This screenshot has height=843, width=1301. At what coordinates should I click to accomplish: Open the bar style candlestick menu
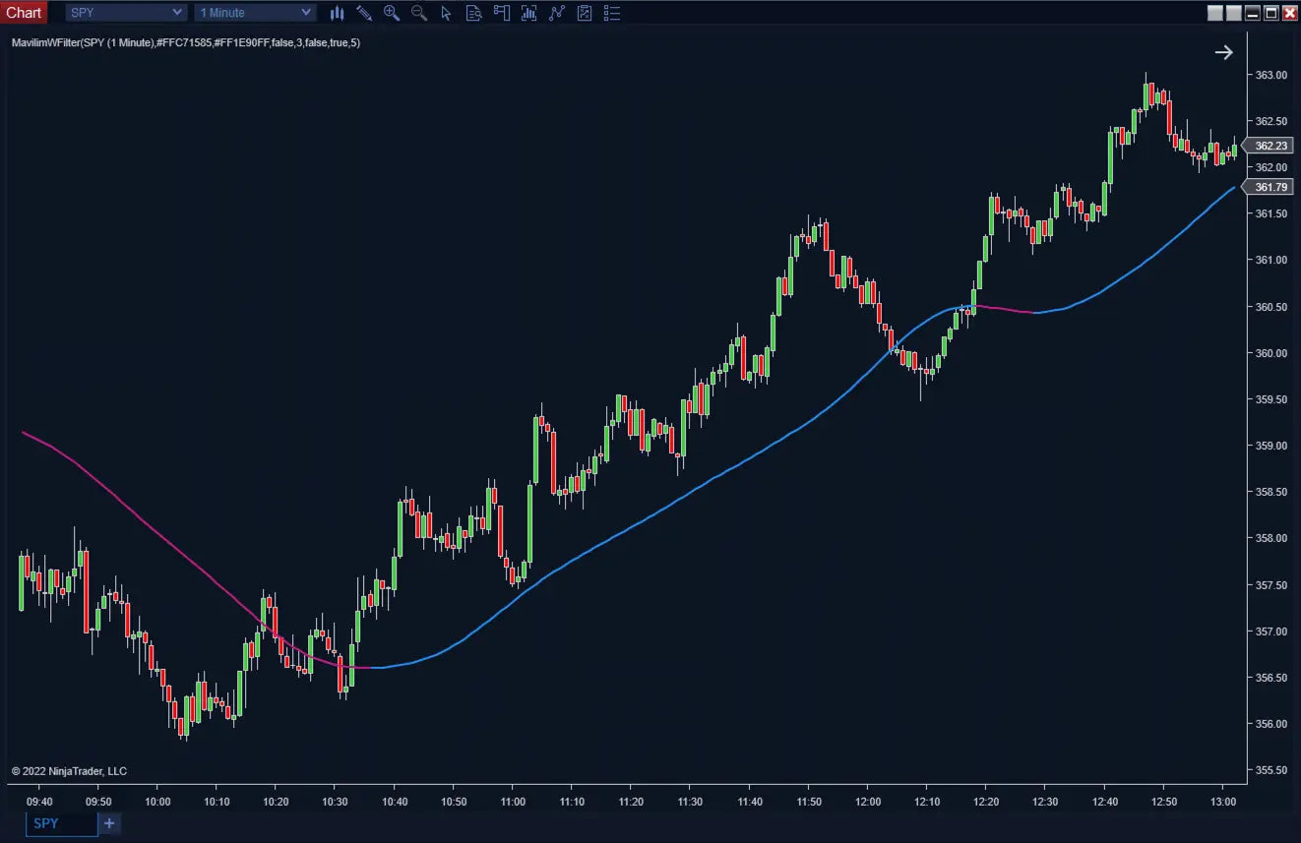338,13
